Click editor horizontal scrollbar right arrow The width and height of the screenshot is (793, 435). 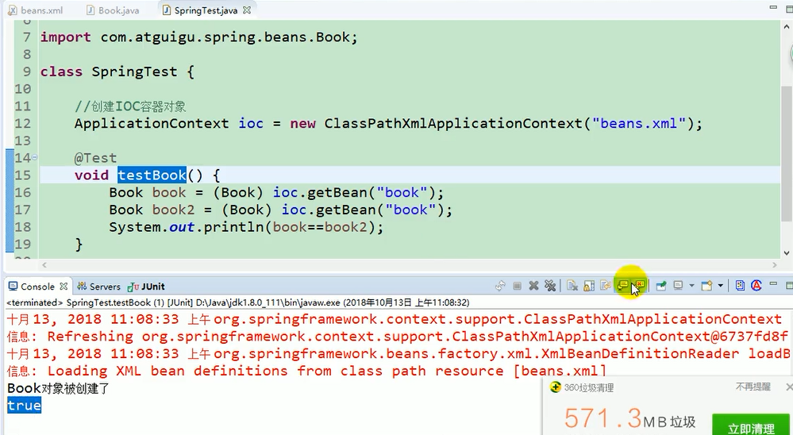(774, 264)
